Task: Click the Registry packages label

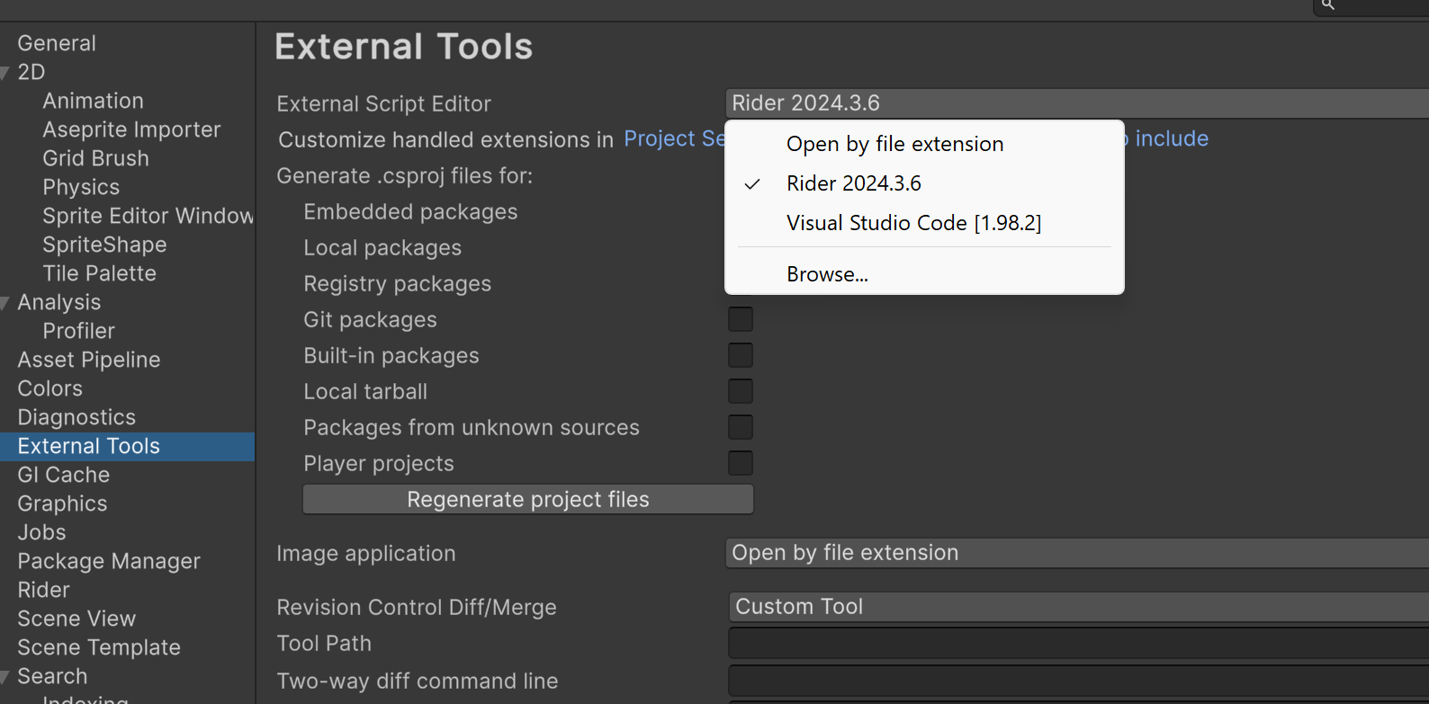Action: click(x=398, y=284)
